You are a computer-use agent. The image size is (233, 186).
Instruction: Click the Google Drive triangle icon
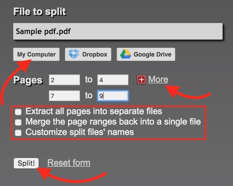125,55
